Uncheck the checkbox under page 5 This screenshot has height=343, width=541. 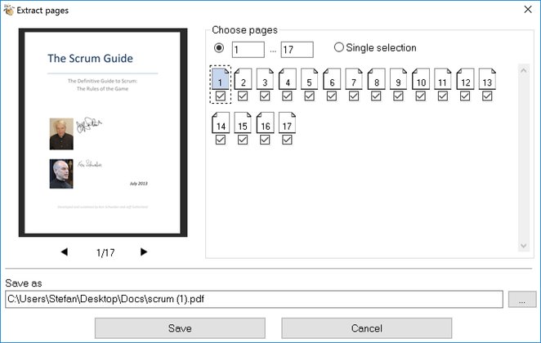(x=310, y=96)
